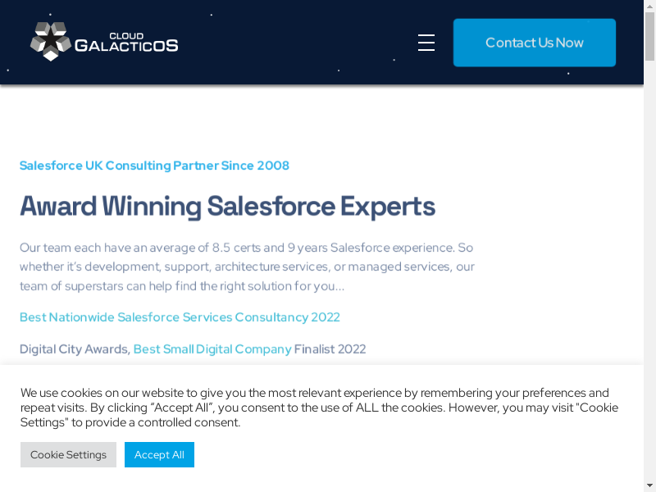Viewport: 656px width, 492px height.
Task: Click the Finalist 2022 text
Action: (330, 349)
